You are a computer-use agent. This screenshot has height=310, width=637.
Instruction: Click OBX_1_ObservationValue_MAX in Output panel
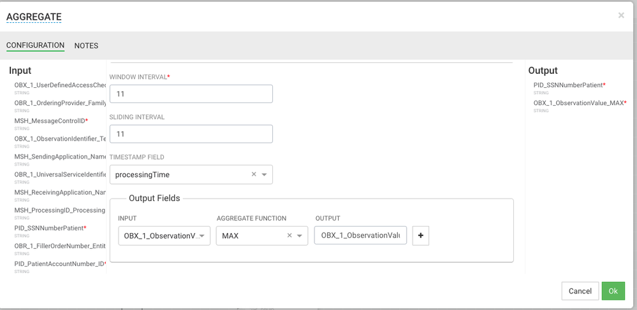coord(578,103)
